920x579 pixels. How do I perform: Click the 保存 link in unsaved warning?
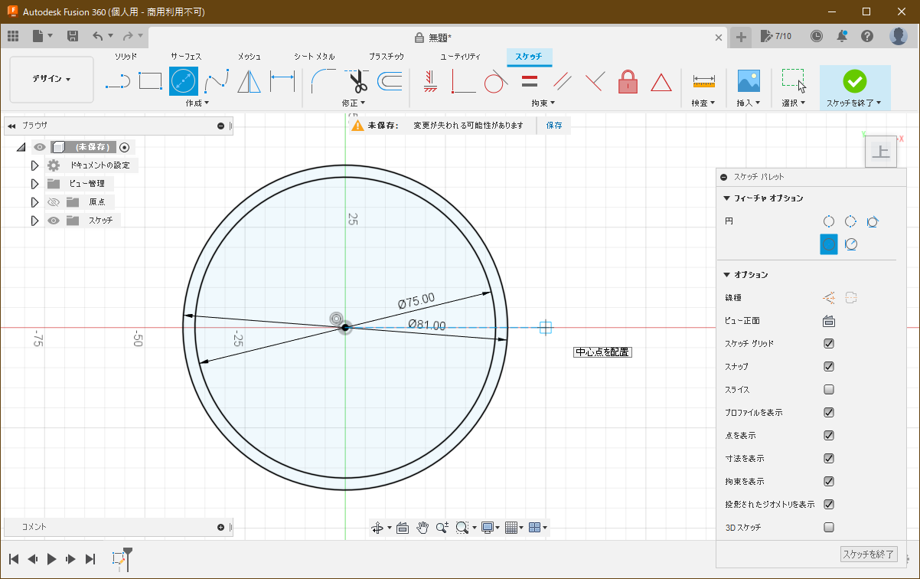point(554,125)
